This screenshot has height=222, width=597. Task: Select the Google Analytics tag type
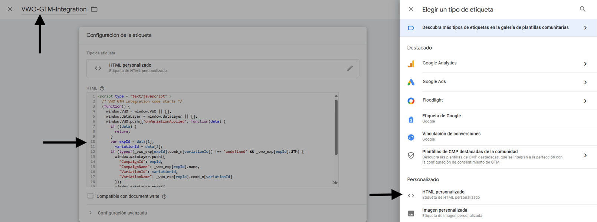pos(498,64)
